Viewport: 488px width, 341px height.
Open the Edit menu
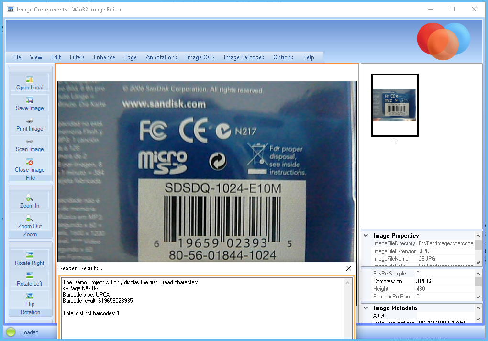[56, 57]
